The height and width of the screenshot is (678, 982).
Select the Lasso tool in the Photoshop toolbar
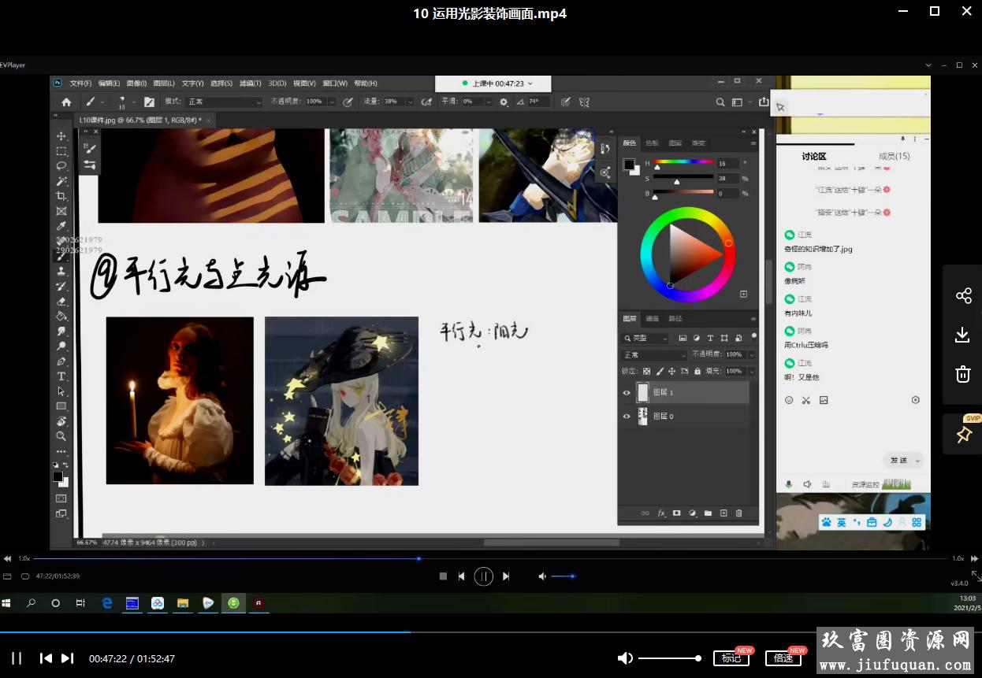61,166
